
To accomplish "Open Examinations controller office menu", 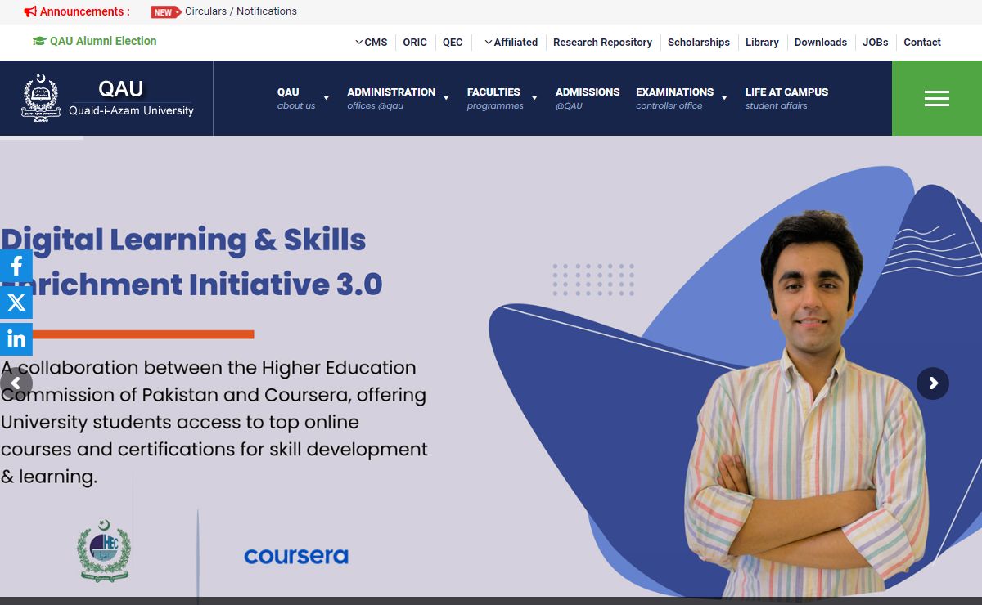I will click(675, 98).
